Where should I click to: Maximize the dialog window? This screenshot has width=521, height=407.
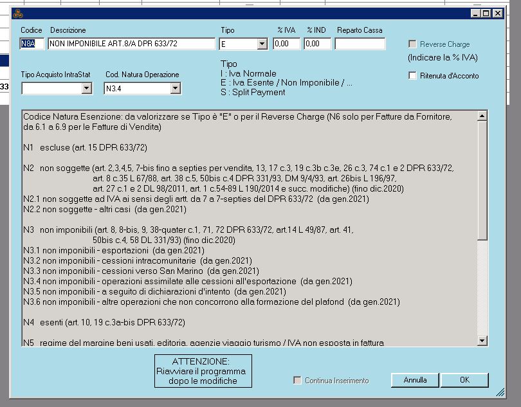tap(487, 14)
